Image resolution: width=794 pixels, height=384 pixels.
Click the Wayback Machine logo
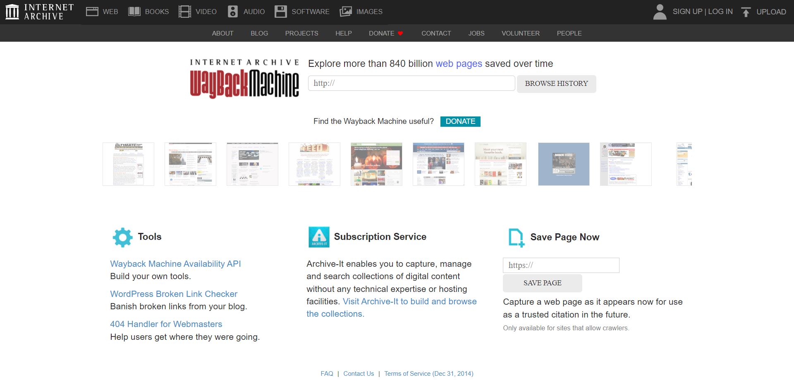click(x=244, y=78)
